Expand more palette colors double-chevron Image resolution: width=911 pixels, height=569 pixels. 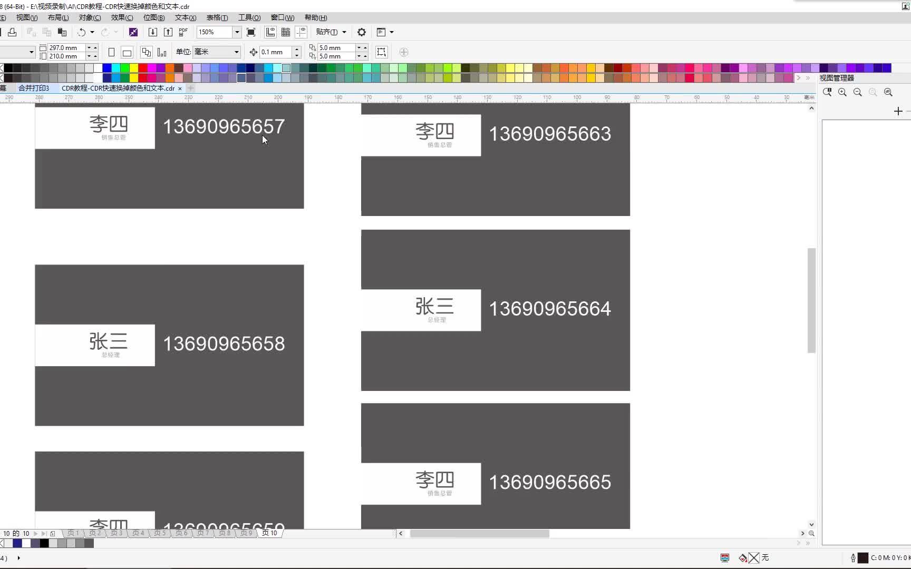point(808,78)
